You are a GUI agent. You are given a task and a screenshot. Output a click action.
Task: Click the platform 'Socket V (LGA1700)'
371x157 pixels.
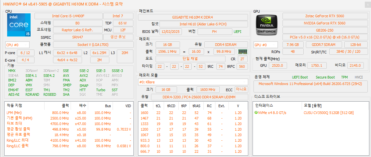click(93, 45)
